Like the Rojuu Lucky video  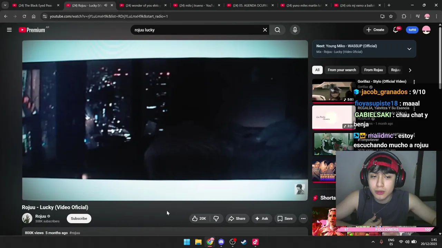coord(199,218)
